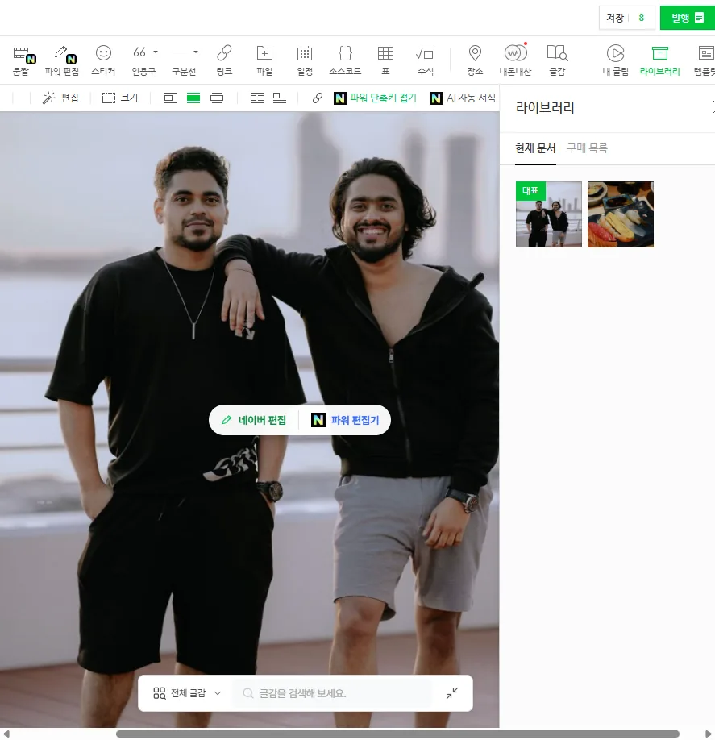
Task: Click the 네이버 편집 button on the image
Action: click(x=254, y=420)
